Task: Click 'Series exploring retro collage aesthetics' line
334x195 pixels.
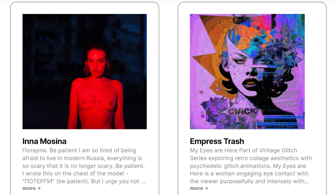Action: point(251,158)
